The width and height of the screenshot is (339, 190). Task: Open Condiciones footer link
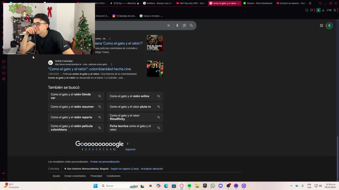[113, 176]
